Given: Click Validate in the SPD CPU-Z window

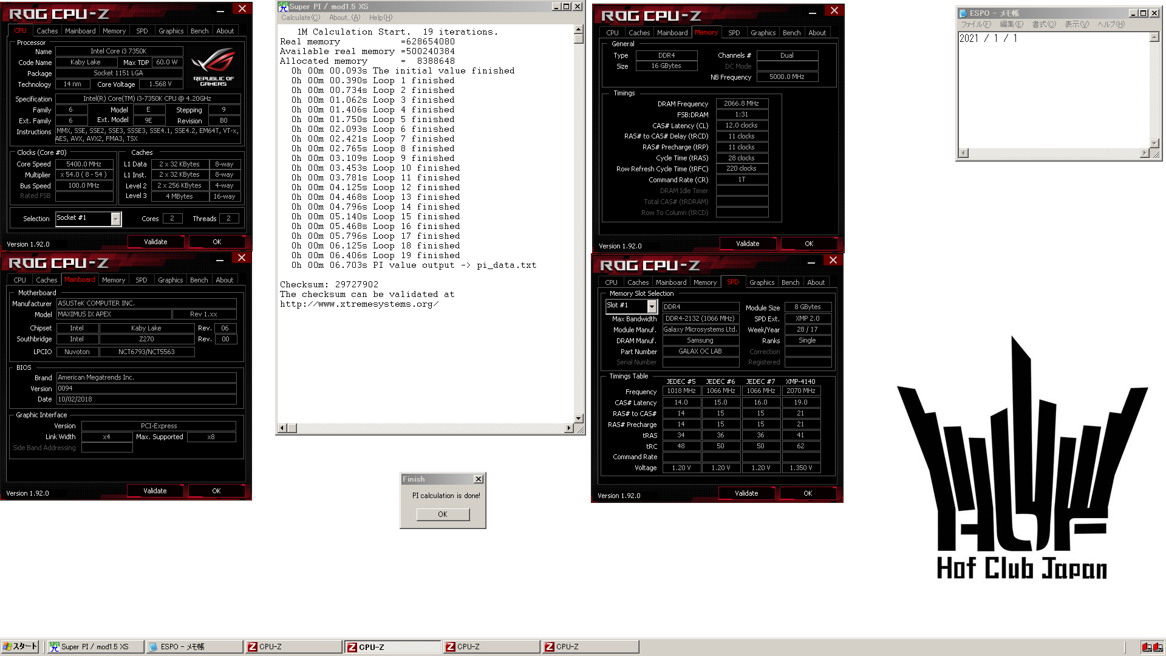Looking at the screenshot, I should [x=746, y=493].
